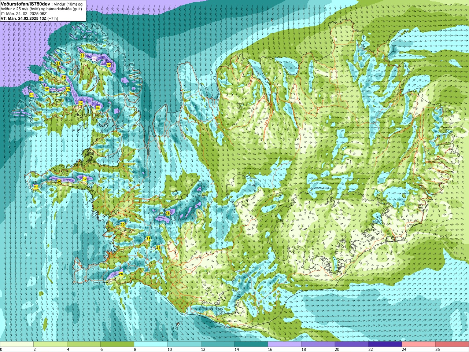Click the legend scale value 20
Screen dimensions: 469x352
tap(337, 350)
